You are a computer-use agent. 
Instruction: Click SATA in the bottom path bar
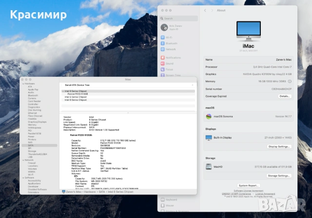pyautogui.click(x=102, y=192)
